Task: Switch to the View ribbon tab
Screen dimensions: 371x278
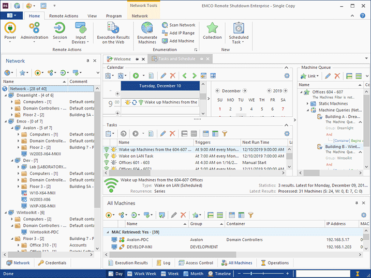Action: [x=92, y=16]
